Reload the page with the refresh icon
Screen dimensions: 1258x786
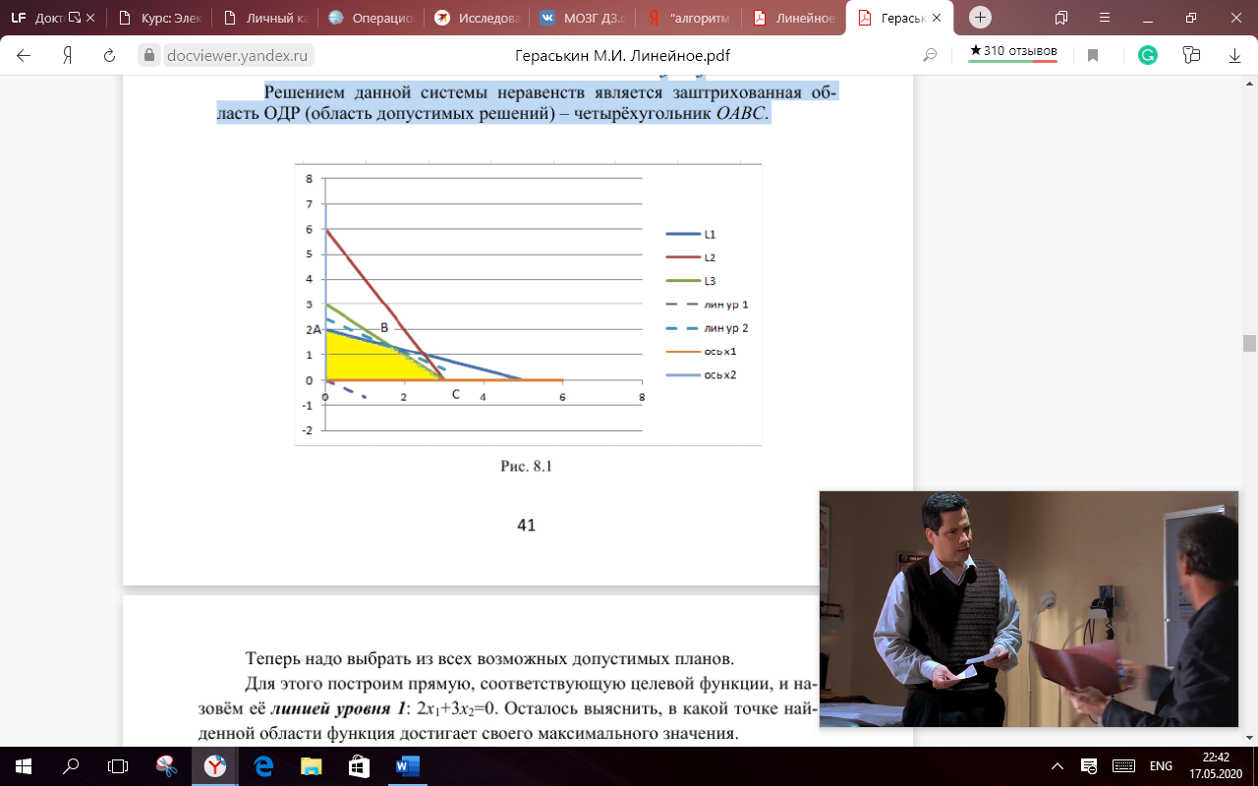click(x=110, y=55)
